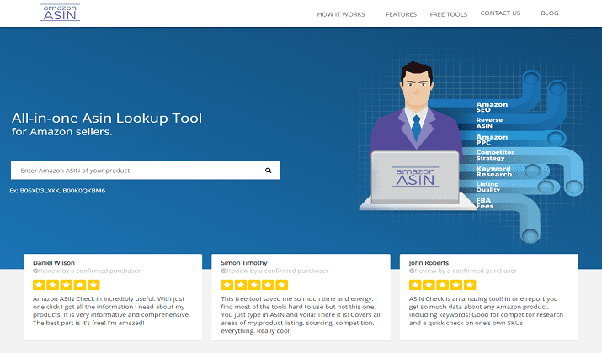Click the Competitor Strategy label
Image resolution: width=602 pixels, height=353 pixels.
tap(495, 155)
